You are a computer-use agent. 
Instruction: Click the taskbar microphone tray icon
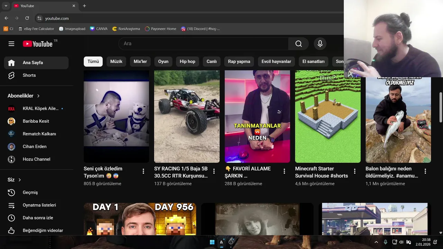click(386, 242)
